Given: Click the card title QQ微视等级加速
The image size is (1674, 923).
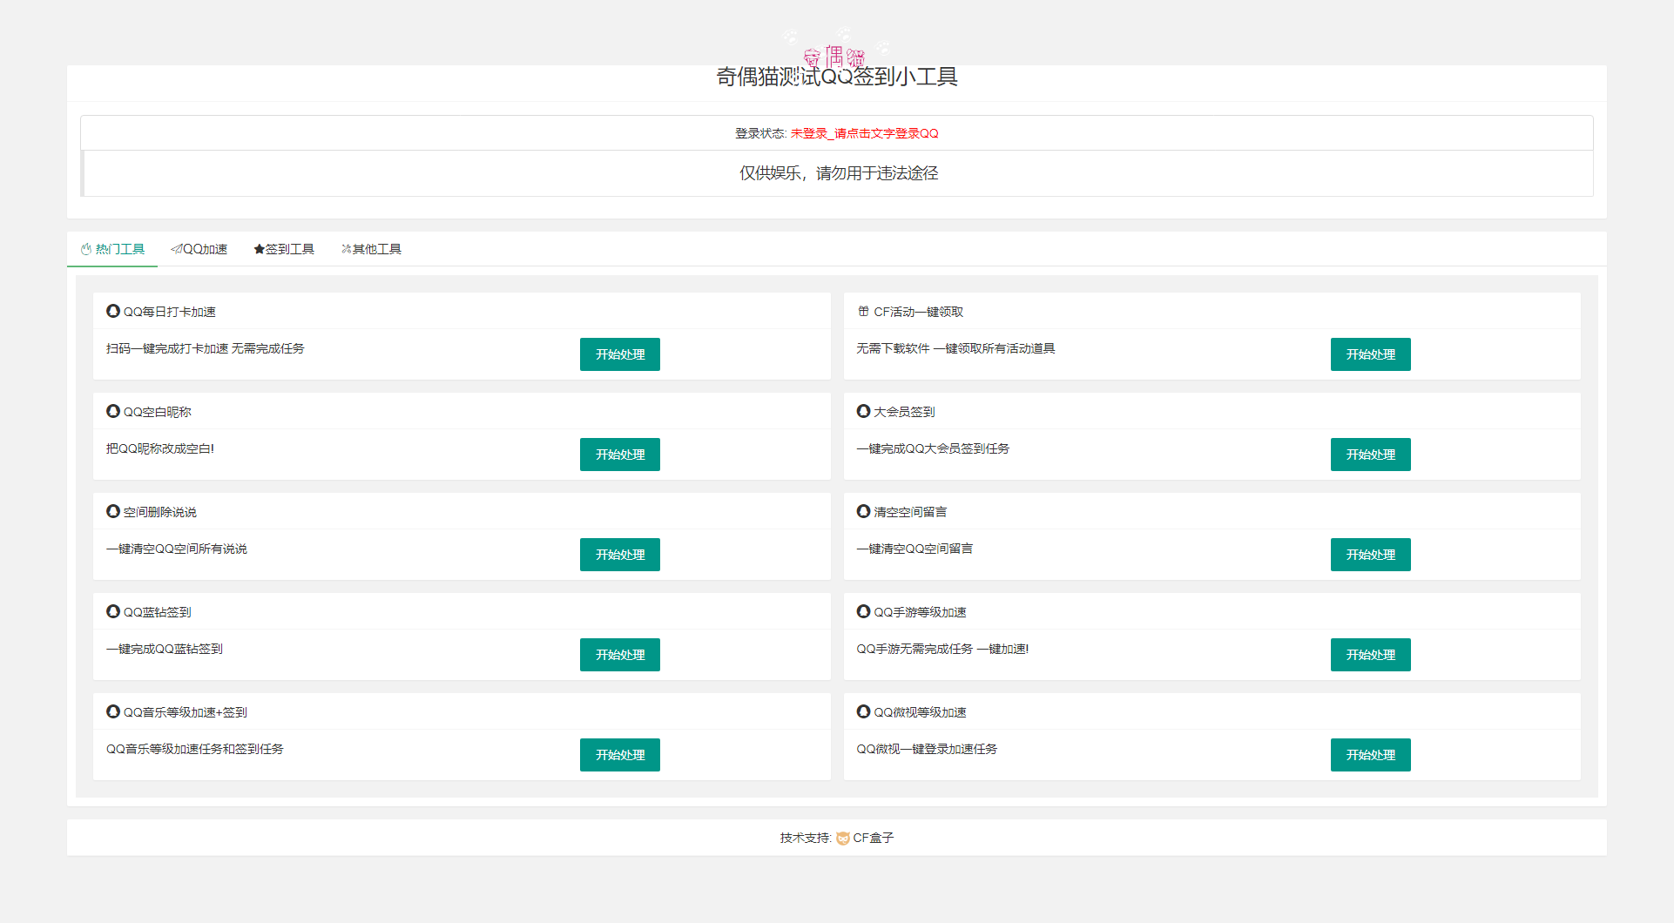Looking at the screenshot, I should click(x=920, y=712).
